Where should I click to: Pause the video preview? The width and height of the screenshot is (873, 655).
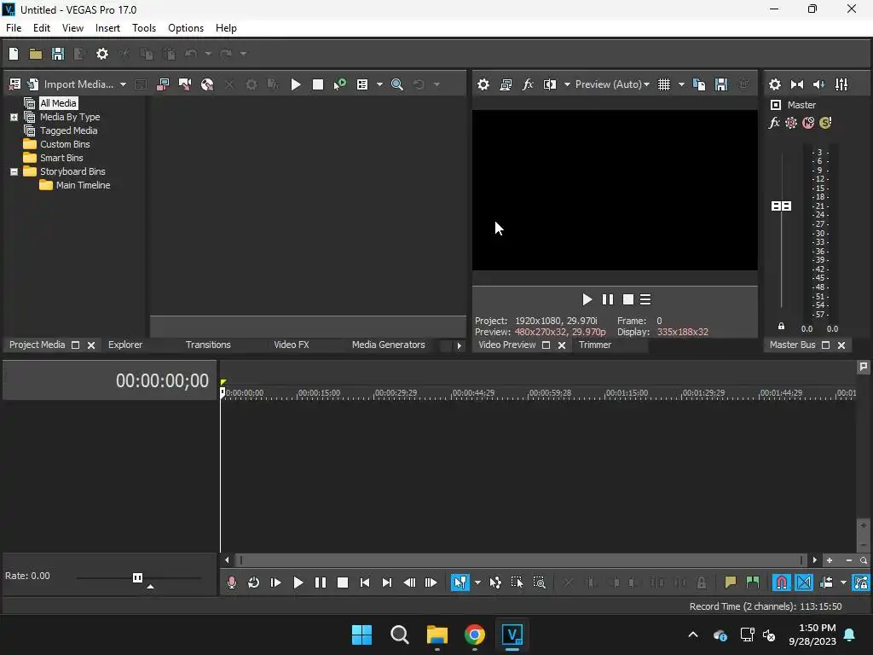pos(607,299)
